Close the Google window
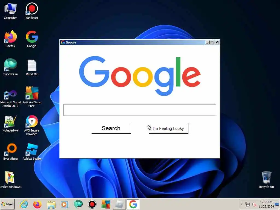Image resolution: width=280 pixels, height=210 pixels. point(217,42)
